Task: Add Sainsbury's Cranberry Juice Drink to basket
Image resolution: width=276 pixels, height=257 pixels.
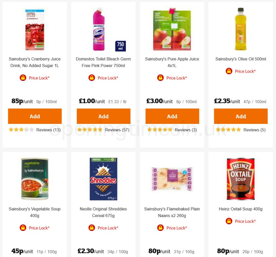Action: coord(35,116)
